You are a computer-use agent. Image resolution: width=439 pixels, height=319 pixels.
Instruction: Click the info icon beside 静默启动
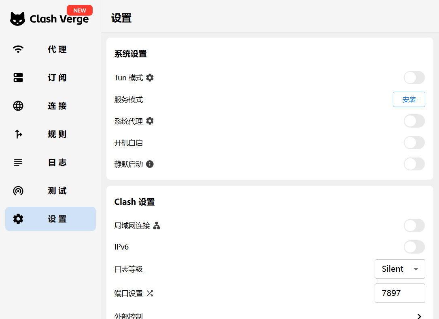coord(150,164)
